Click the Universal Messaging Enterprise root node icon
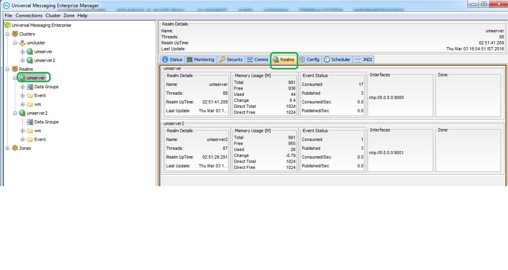 (x=7, y=25)
